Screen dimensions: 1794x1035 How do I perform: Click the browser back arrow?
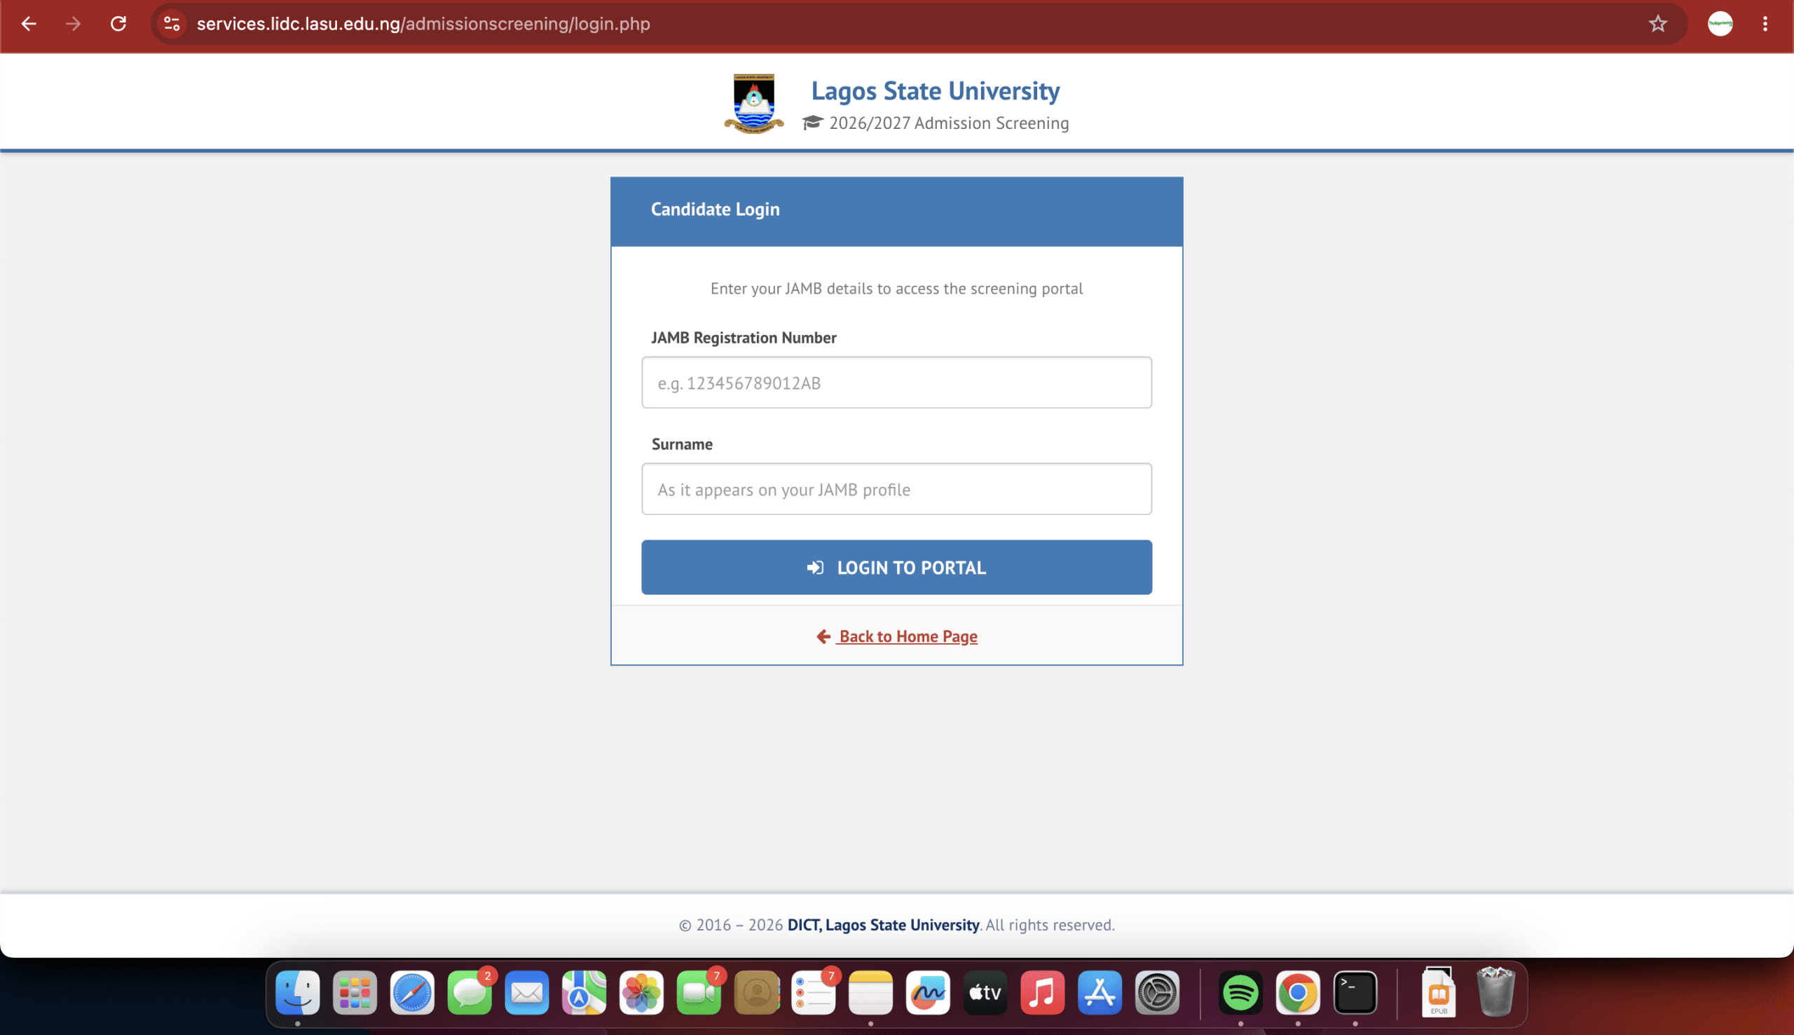[29, 23]
